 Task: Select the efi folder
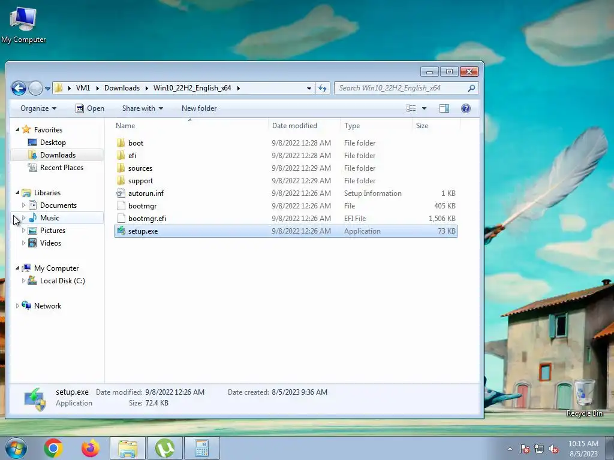tap(286, 156)
